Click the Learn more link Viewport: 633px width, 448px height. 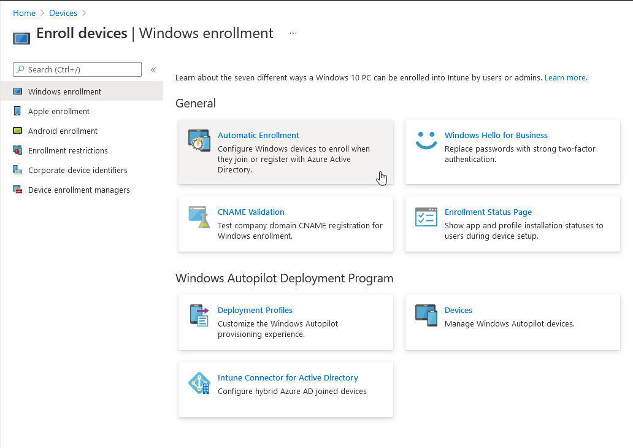566,78
